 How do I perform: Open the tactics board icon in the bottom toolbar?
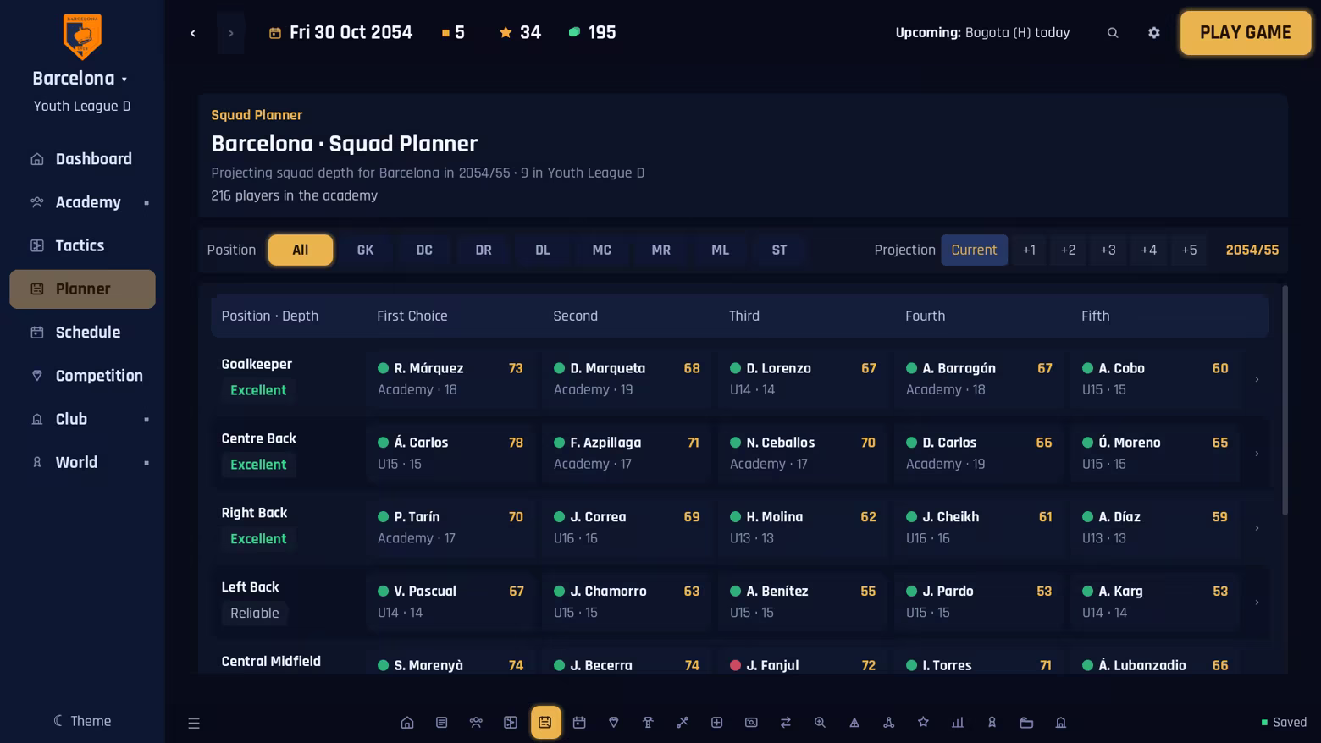tap(511, 723)
